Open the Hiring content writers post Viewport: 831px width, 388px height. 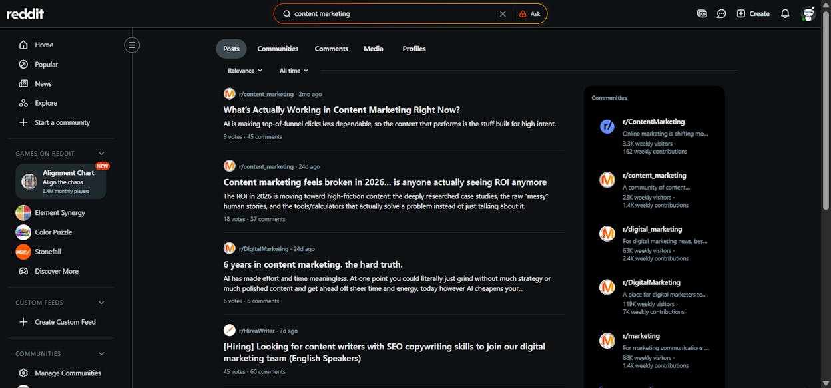(x=384, y=352)
